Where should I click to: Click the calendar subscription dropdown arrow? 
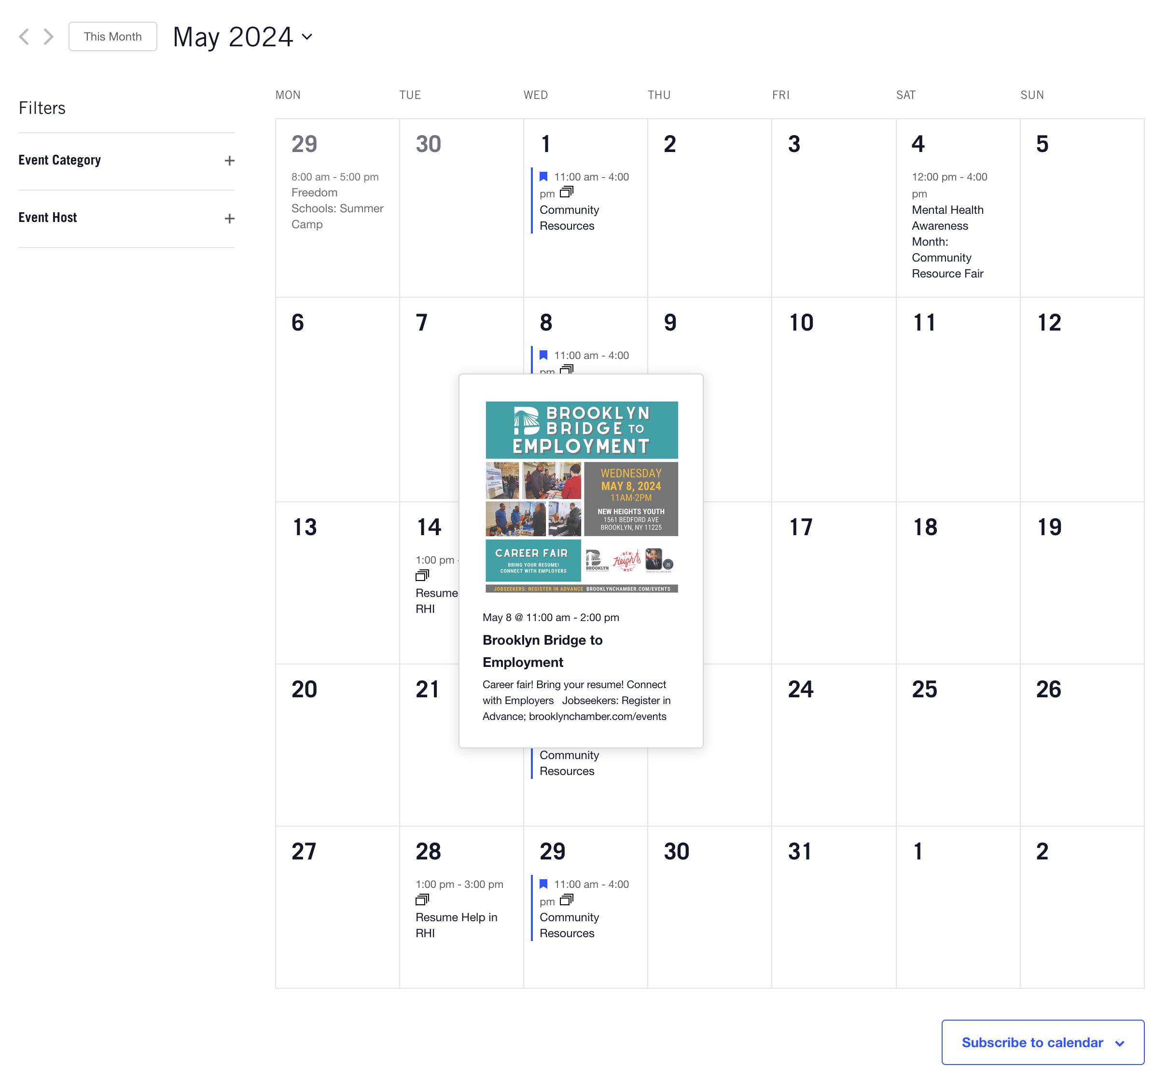coord(1120,1041)
